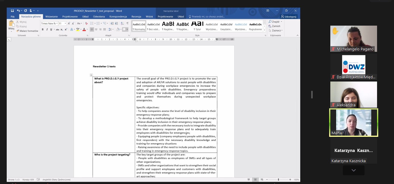Expand the Znajdź find dropdown
Screen dimensions: 394x184
tap(282, 22)
